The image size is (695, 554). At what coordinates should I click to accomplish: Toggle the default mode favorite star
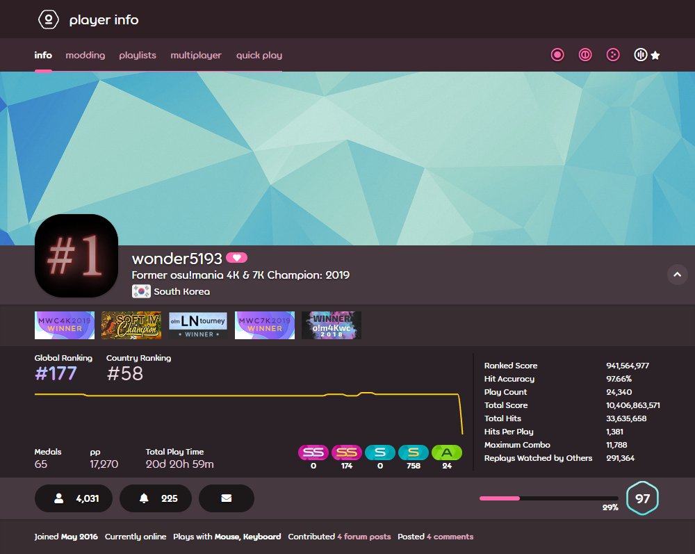pos(656,54)
